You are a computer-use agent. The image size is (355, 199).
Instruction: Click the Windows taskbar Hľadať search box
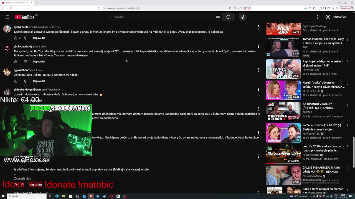(x=27, y=196)
